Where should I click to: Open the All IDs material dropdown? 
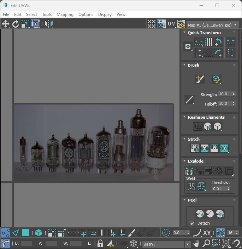166,245
